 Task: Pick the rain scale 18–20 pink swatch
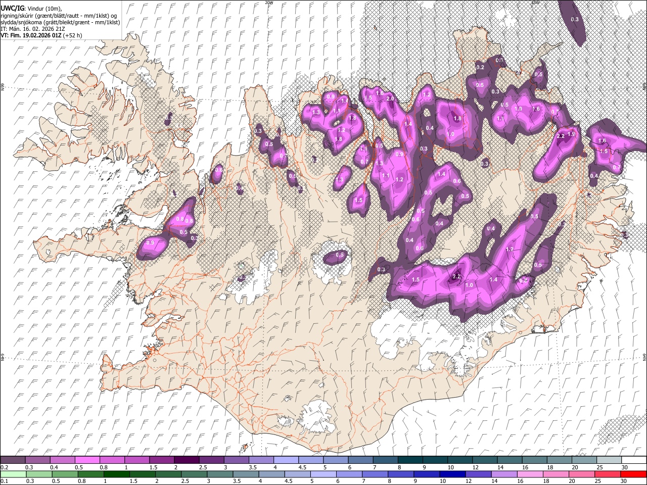pyautogui.click(x=556, y=474)
